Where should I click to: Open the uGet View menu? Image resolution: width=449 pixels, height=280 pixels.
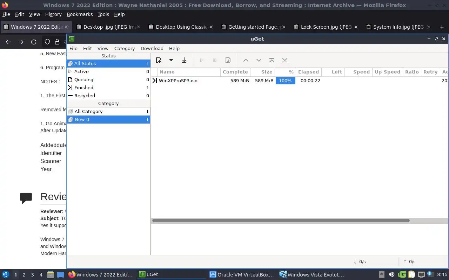103,48
